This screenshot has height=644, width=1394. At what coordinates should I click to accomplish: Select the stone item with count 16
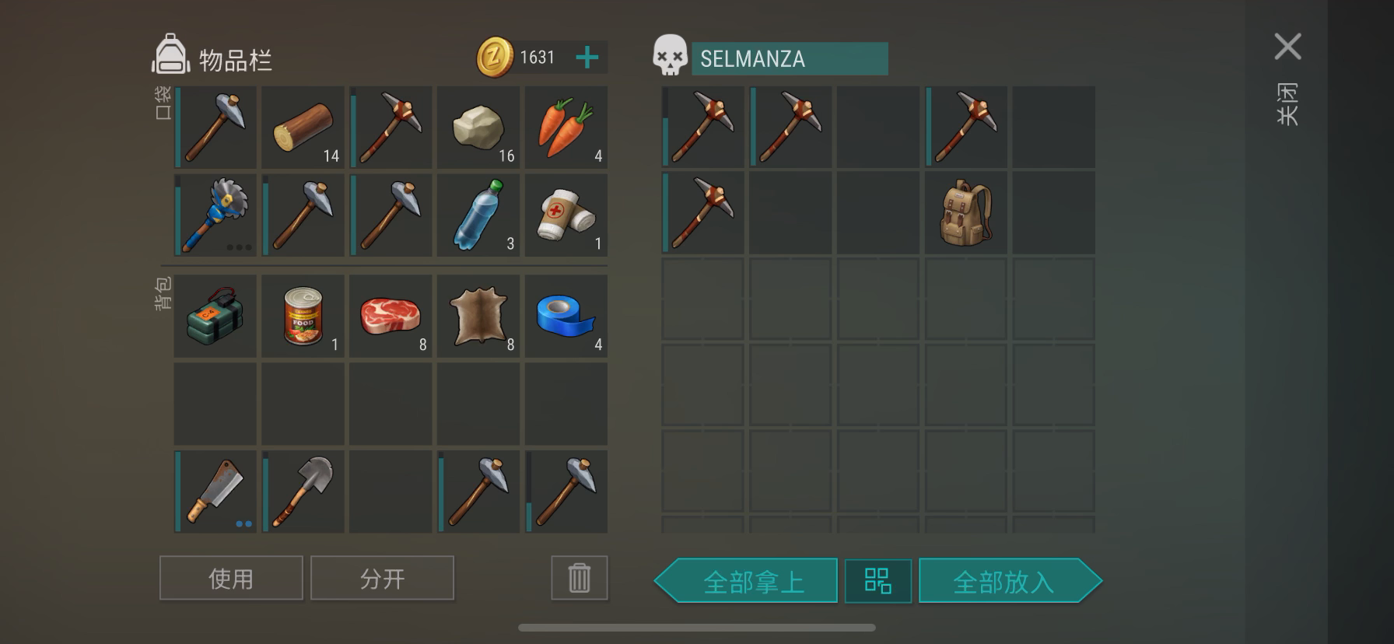click(x=478, y=128)
